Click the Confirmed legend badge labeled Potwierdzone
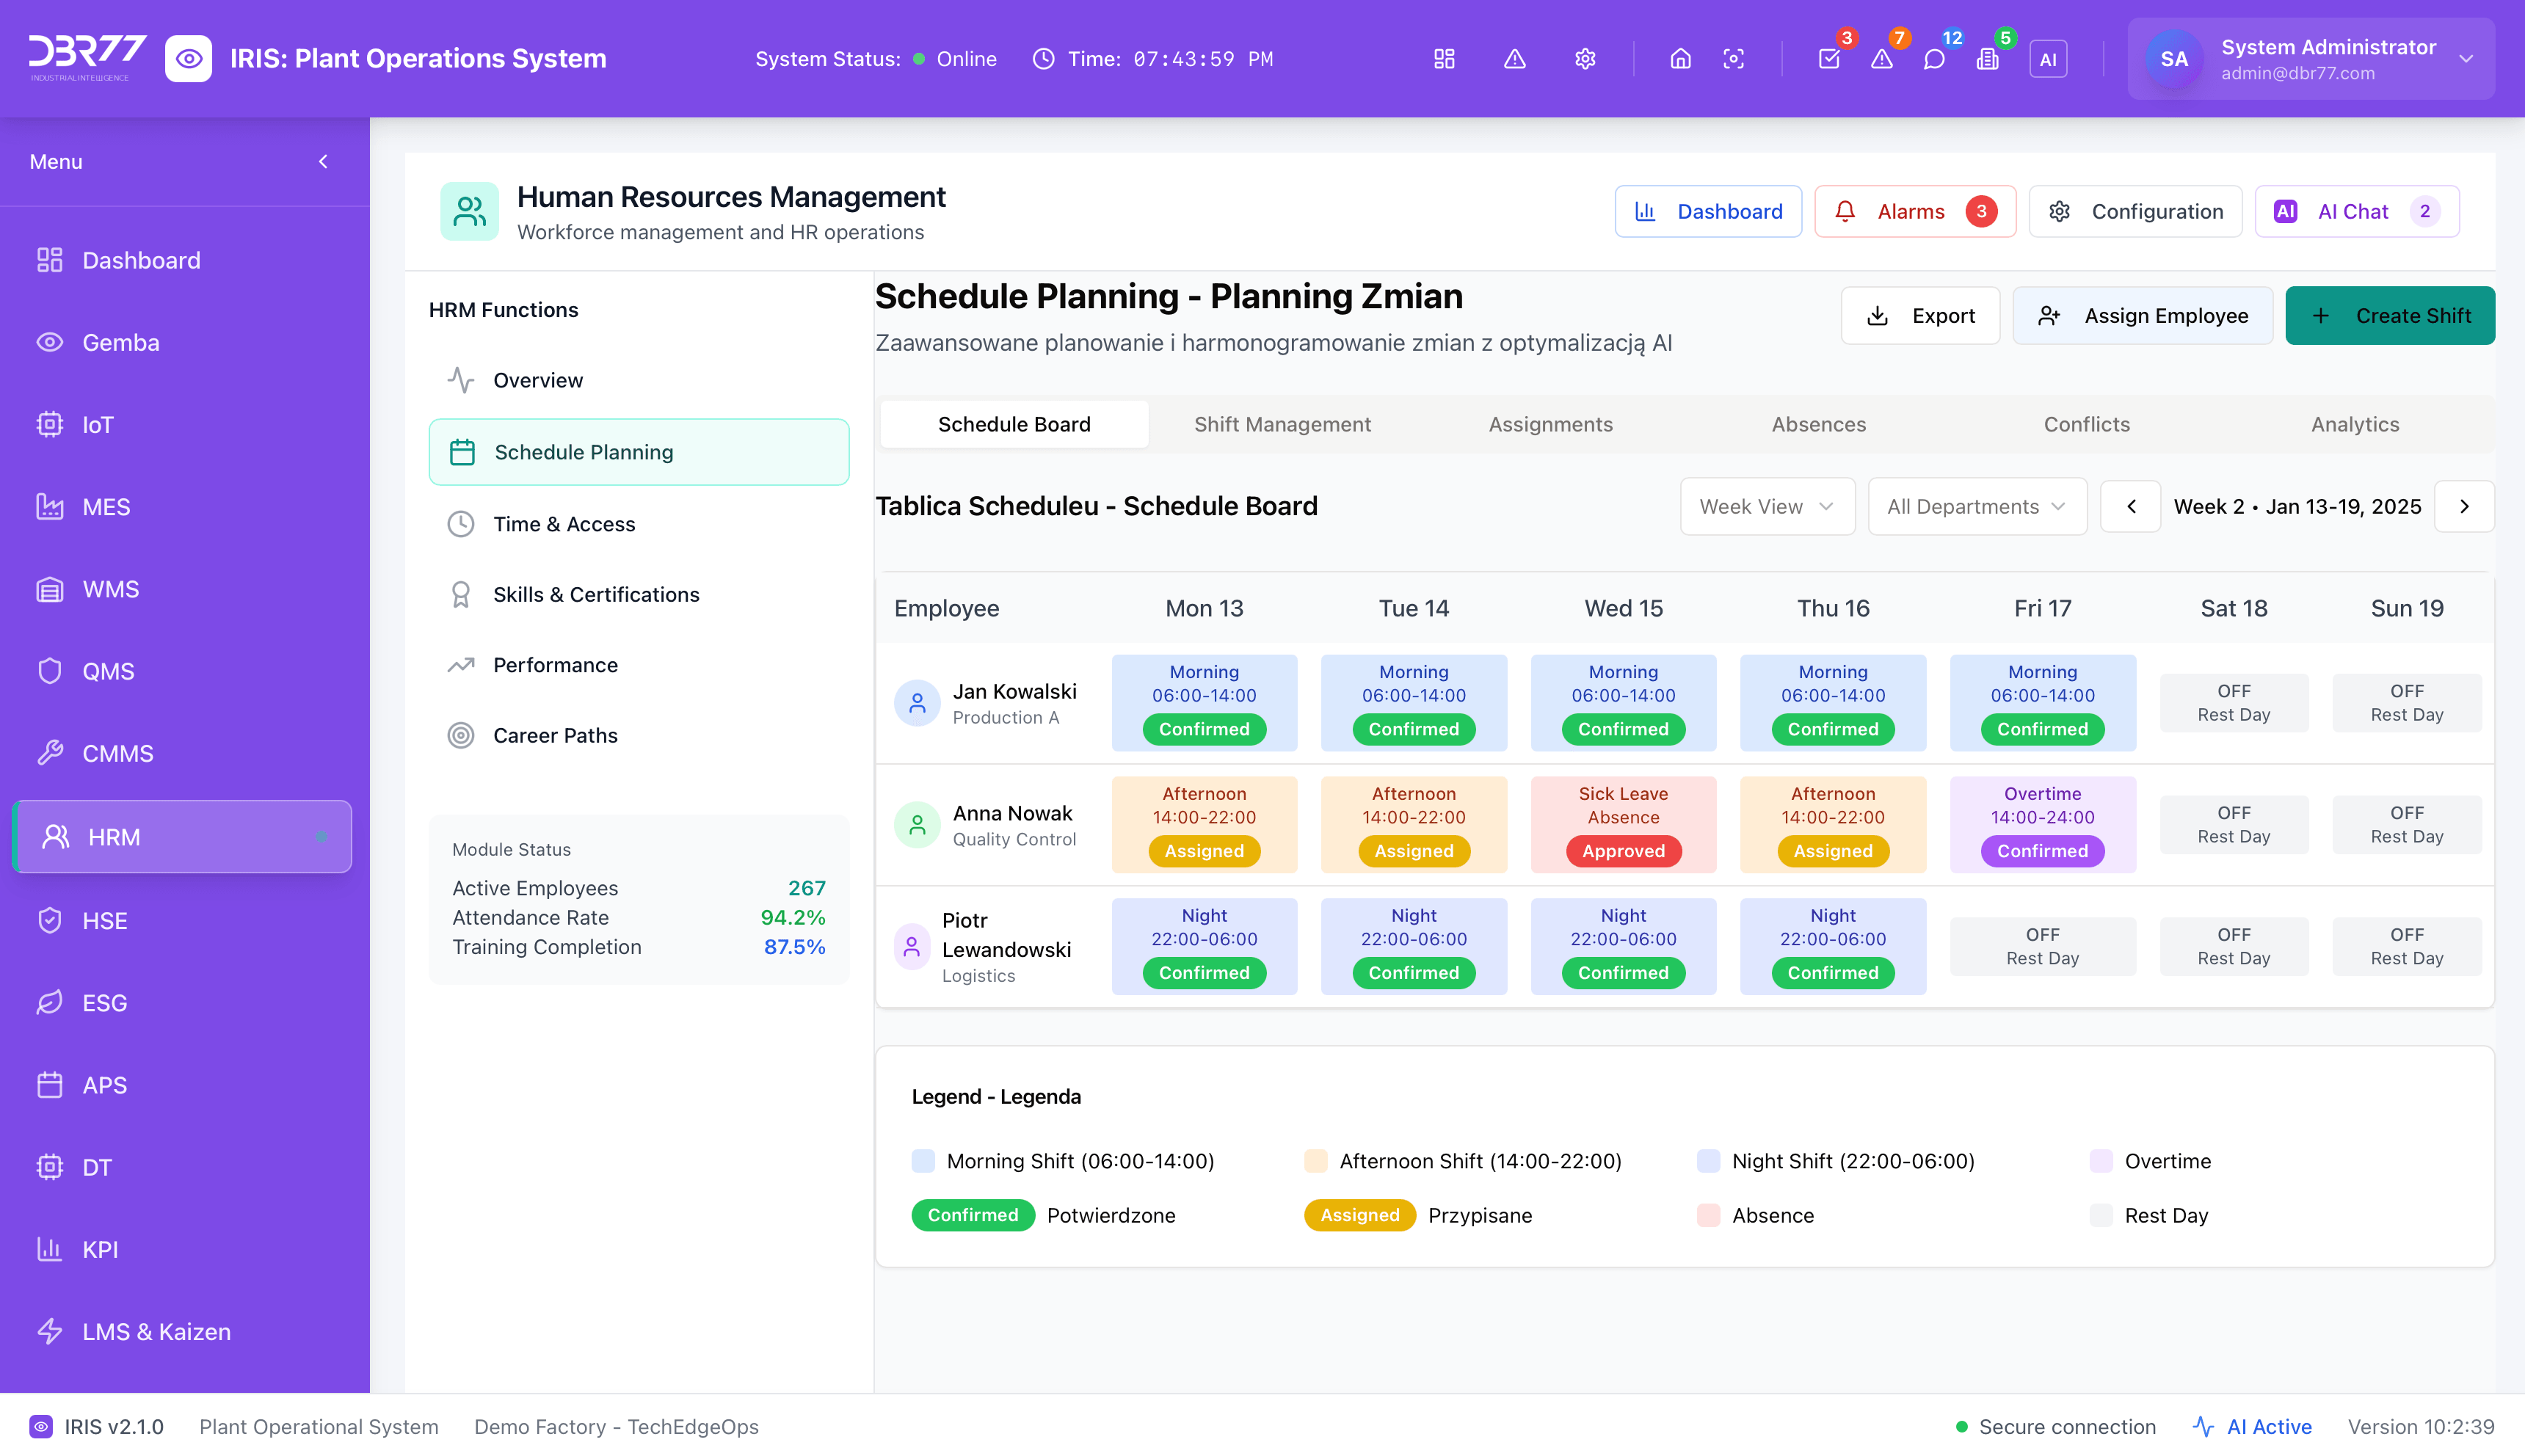The width and height of the screenshot is (2525, 1456). 972,1215
